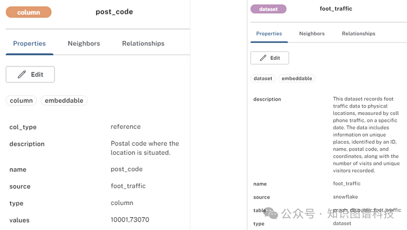Click the pencil icon in right Edit button
This screenshot has height=230, width=407.
263,58
